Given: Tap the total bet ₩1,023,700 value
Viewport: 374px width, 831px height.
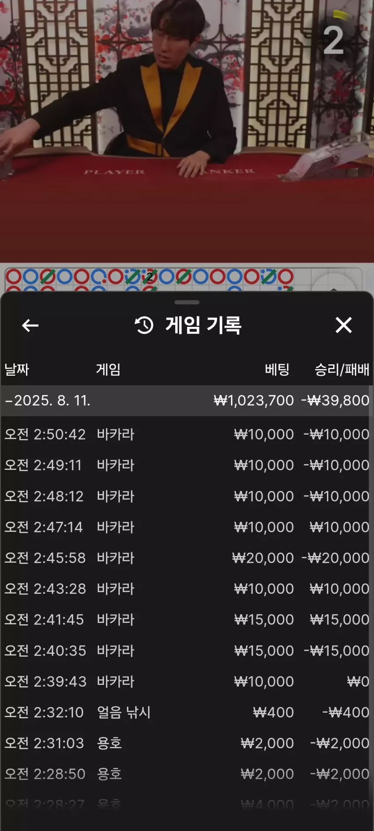Looking at the screenshot, I should coord(253,400).
